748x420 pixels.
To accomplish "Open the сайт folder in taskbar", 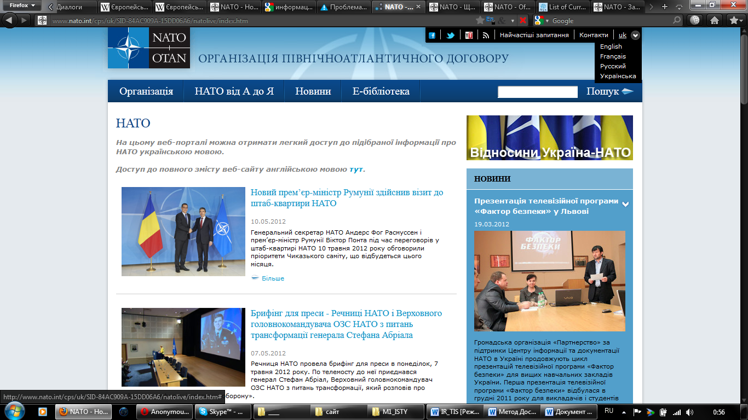I will (x=338, y=412).
